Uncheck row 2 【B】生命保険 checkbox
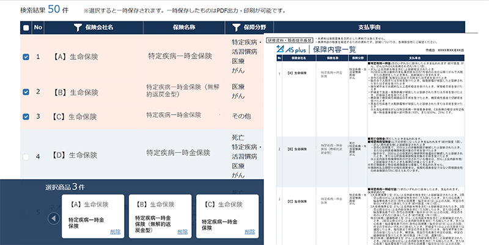 click(25, 92)
